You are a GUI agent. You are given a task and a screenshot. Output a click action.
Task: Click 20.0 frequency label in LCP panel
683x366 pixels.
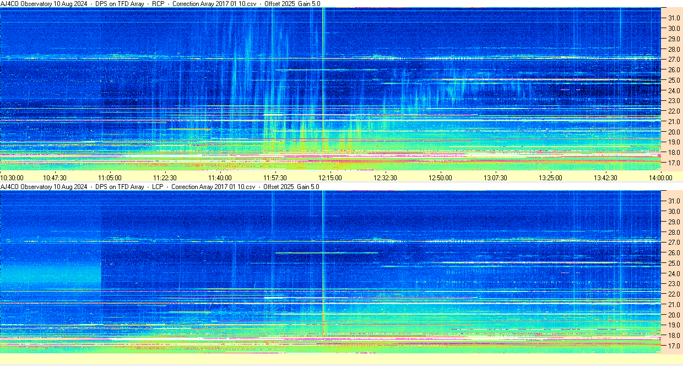click(x=673, y=315)
